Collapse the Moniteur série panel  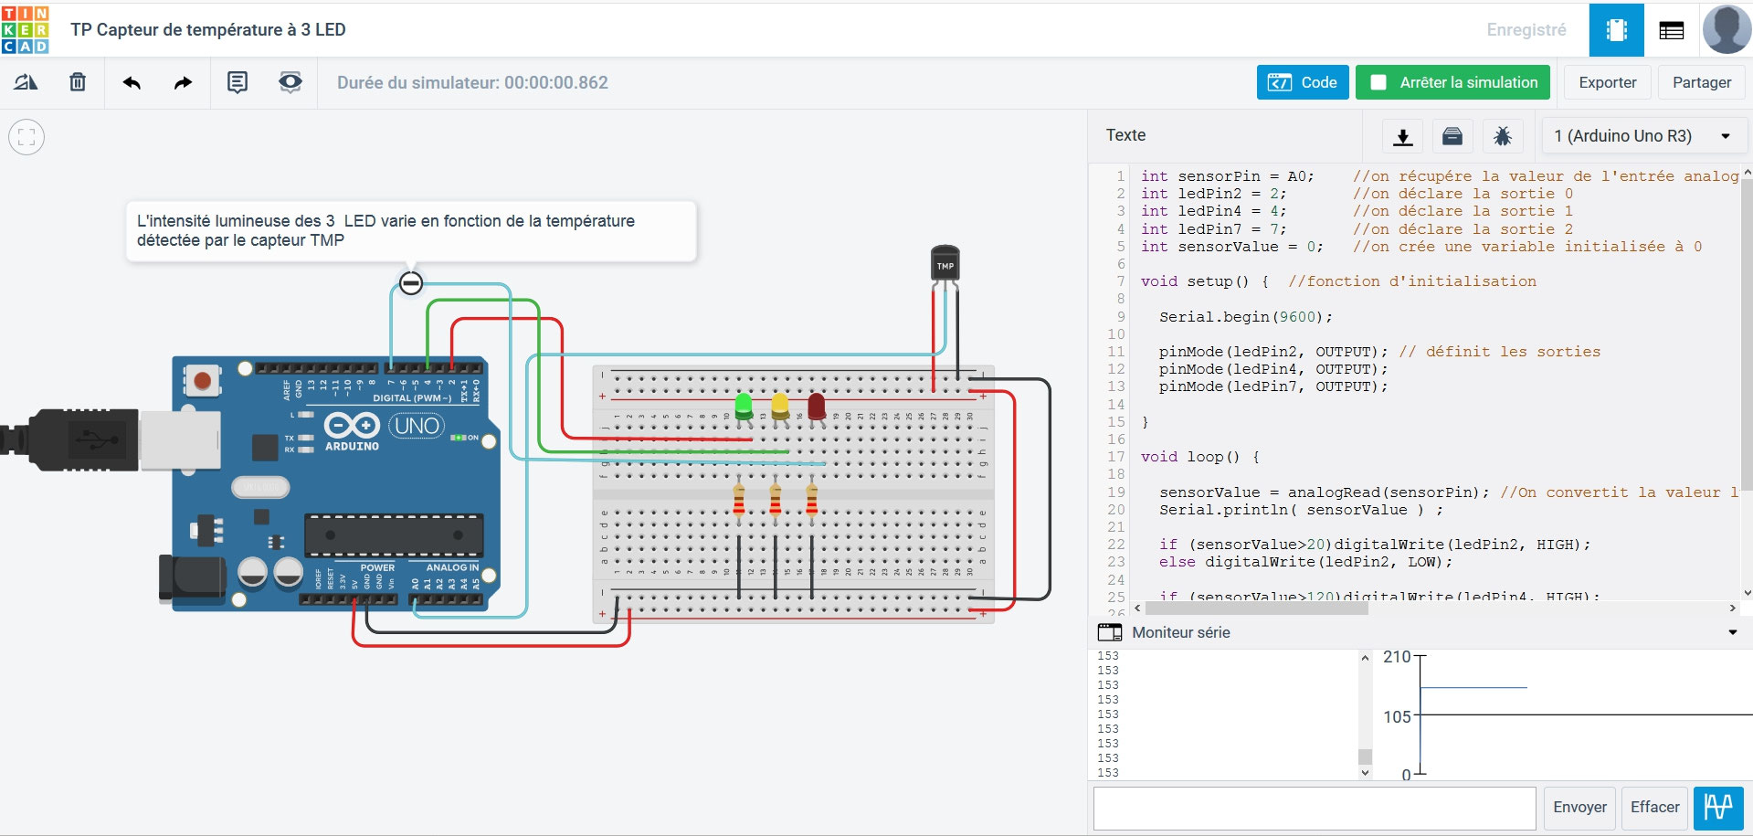(1733, 632)
